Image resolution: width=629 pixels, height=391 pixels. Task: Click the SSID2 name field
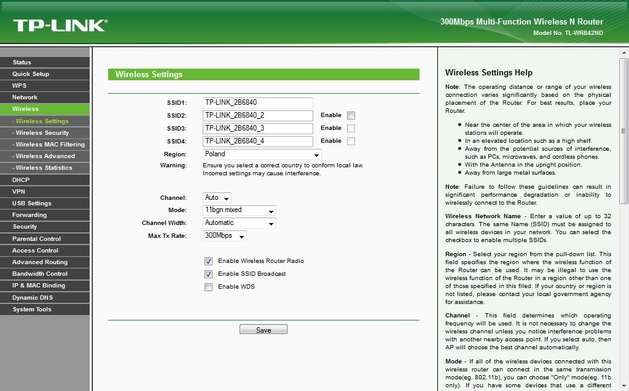[257, 115]
